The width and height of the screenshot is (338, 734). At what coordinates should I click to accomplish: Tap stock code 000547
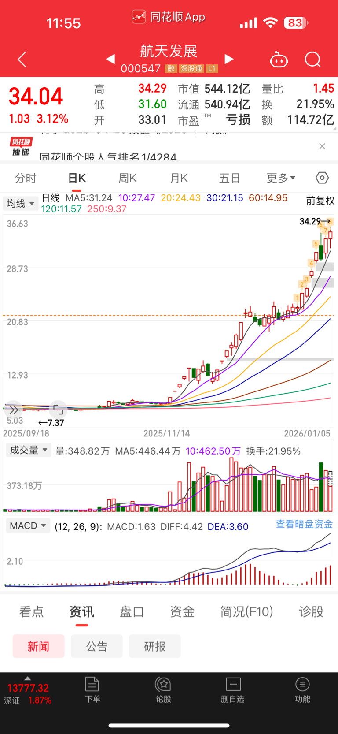[141, 69]
